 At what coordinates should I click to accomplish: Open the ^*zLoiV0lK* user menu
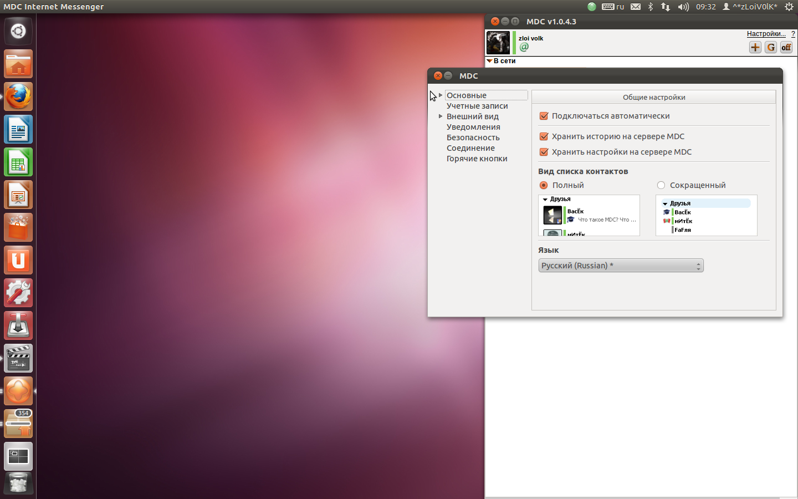coord(750,7)
